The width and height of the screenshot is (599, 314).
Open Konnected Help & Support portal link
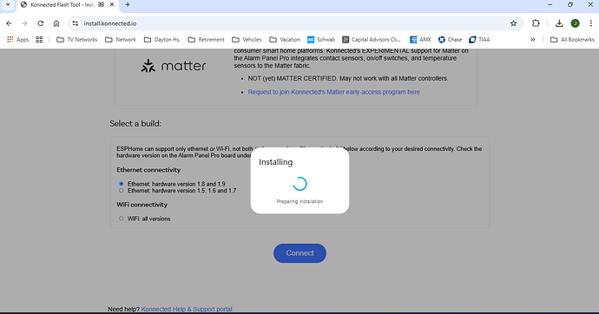[187, 309]
